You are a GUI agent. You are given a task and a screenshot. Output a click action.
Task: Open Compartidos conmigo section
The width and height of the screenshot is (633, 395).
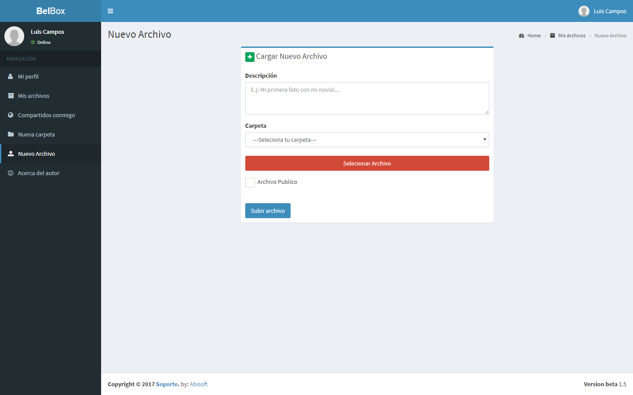click(x=51, y=115)
